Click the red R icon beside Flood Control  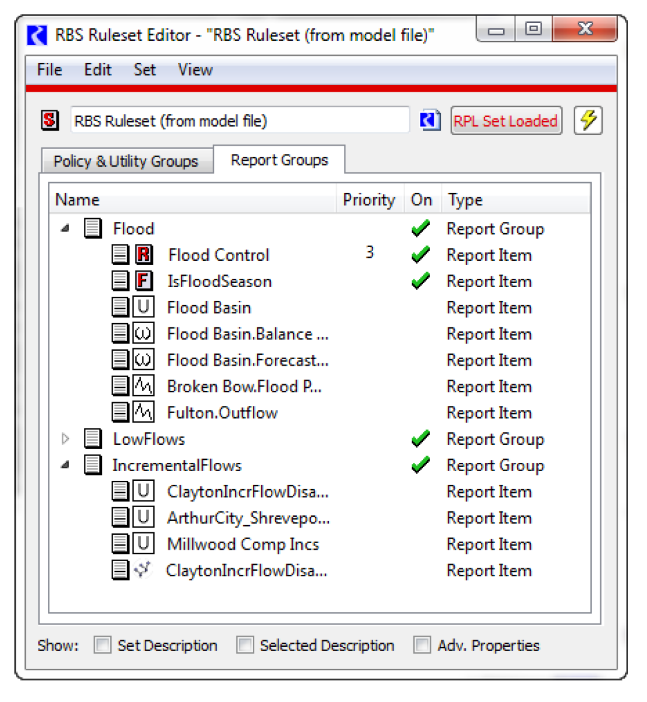pos(144,255)
